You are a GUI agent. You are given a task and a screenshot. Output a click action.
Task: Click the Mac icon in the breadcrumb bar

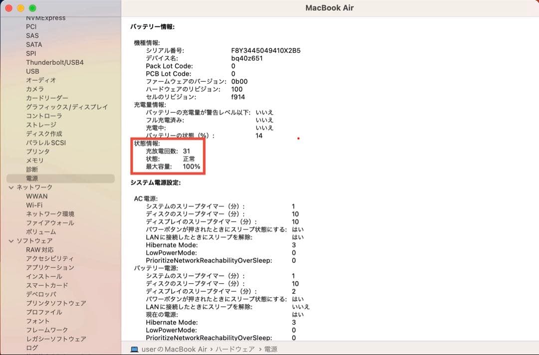click(x=135, y=350)
